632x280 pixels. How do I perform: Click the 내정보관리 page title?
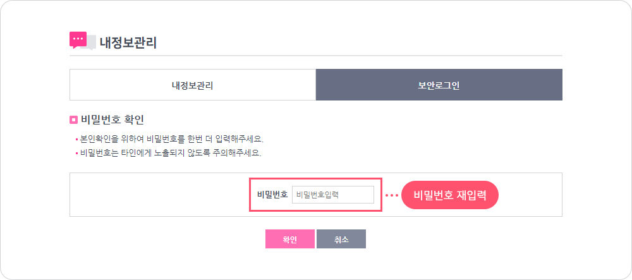click(x=128, y=43)
